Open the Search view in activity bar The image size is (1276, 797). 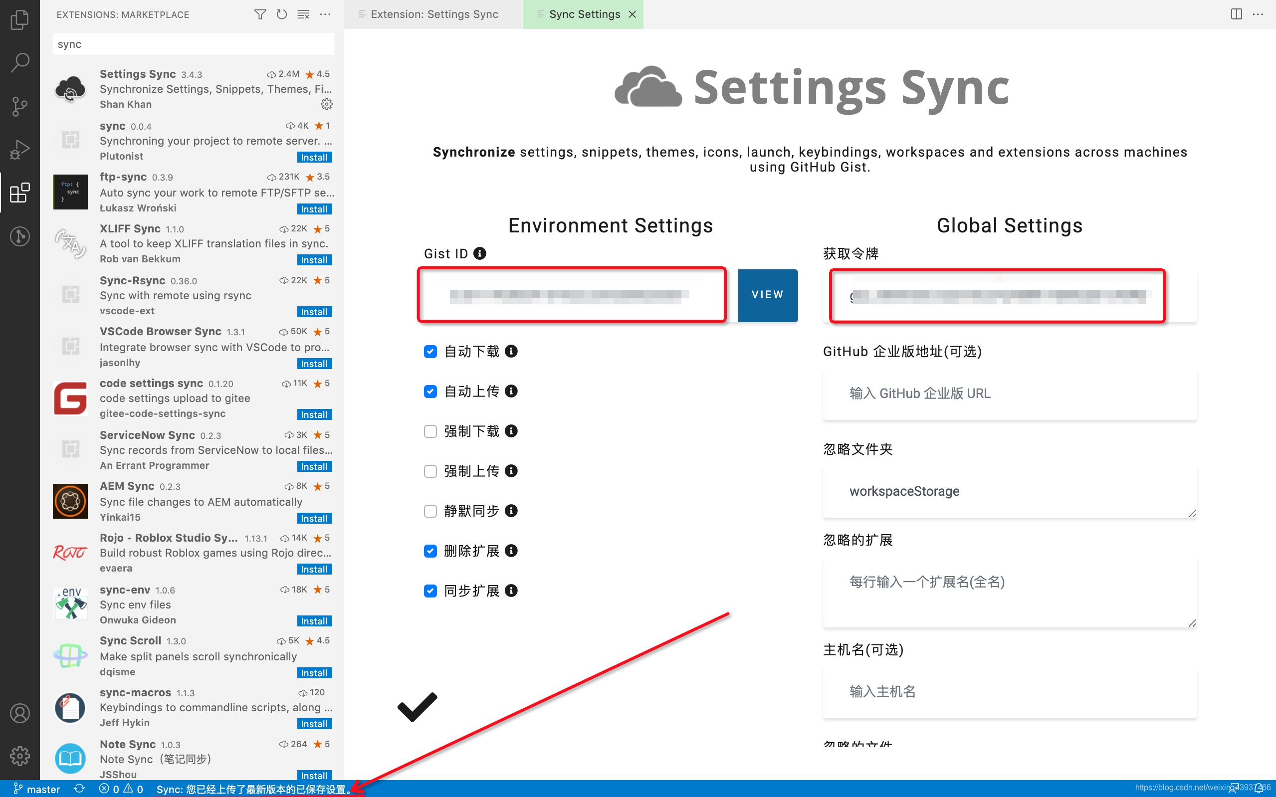19,63
